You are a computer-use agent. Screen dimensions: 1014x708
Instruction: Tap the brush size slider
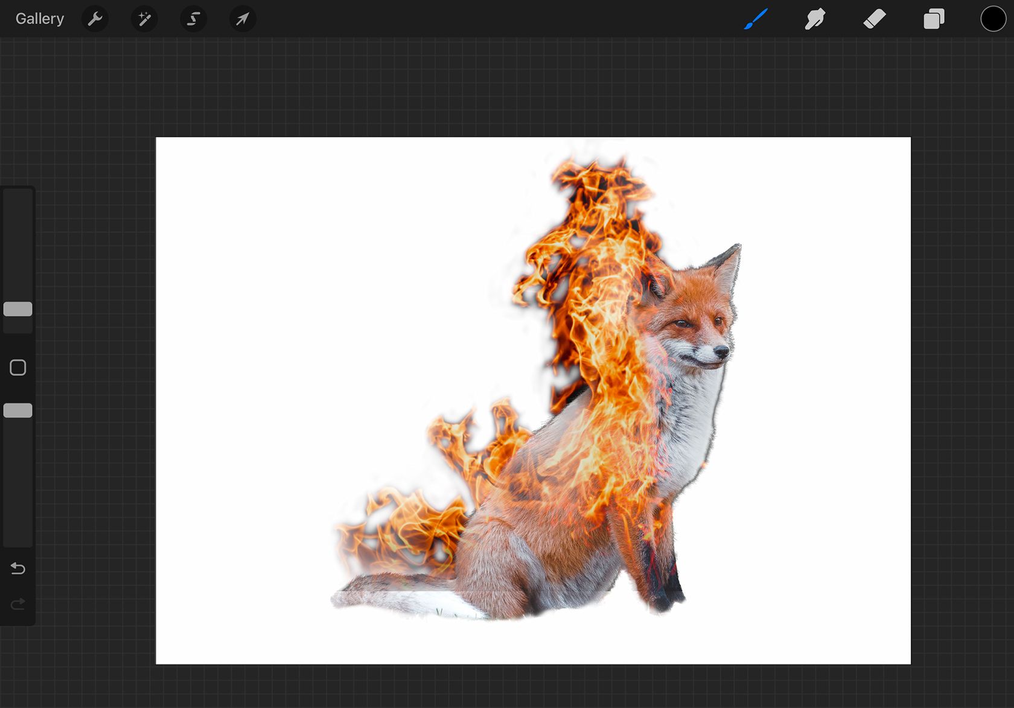tap(18, 308)
